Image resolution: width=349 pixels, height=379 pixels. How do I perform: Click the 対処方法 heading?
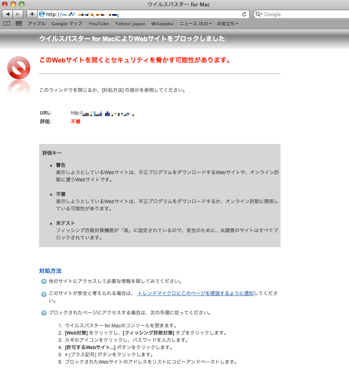click(x=50, y=271)
